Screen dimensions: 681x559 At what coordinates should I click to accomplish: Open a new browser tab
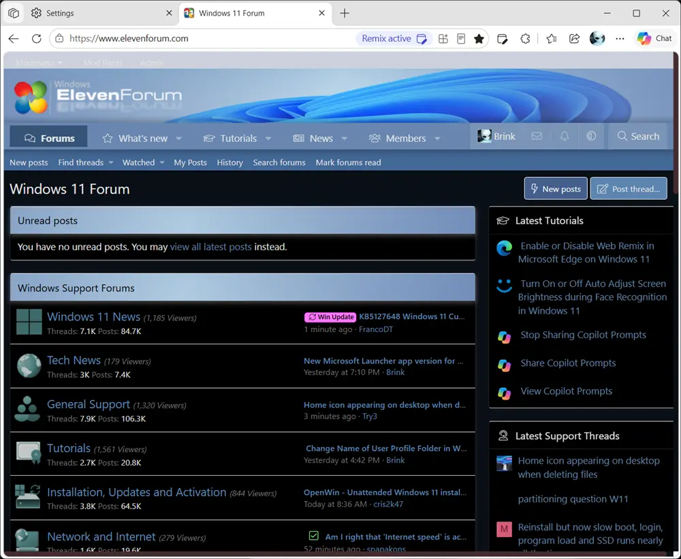345,13
